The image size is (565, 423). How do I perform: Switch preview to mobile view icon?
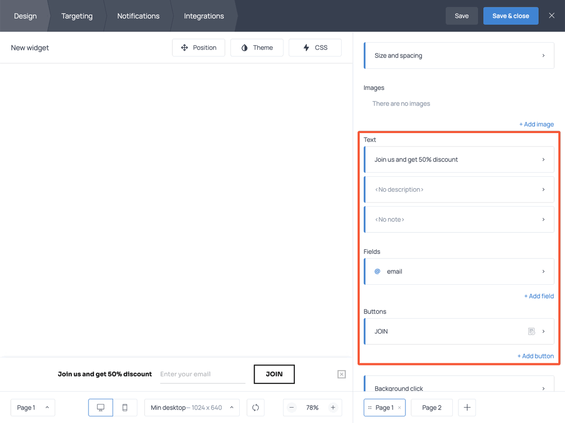pos(125,407)
